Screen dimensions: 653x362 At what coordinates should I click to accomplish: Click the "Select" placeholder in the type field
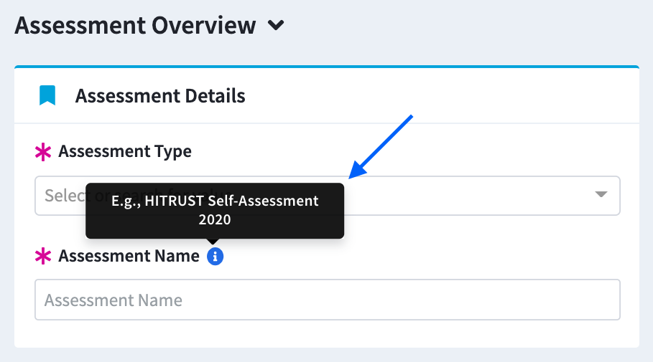pos(65,196)
